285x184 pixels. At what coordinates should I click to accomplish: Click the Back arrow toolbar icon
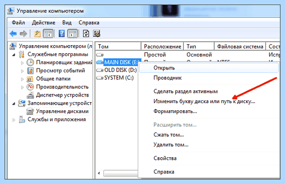pos(13,34)
